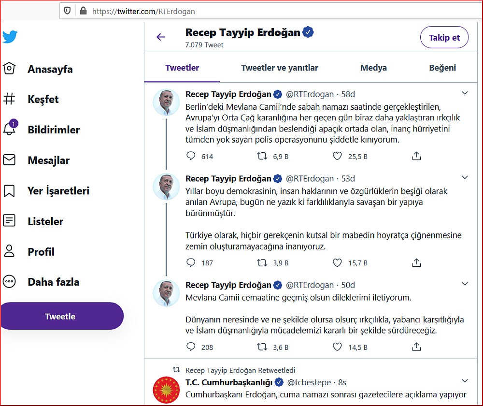Viewport: 483px width, 406px height.
Task: Reply to the tweet with 614 replies
Action: click(x=191, y=156)
